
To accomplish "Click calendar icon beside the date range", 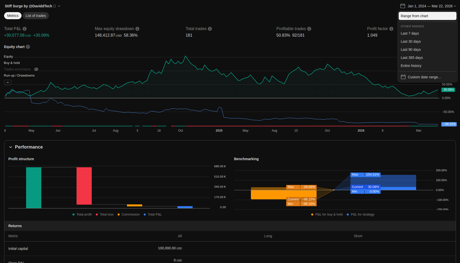I will (x=403, y=6).
